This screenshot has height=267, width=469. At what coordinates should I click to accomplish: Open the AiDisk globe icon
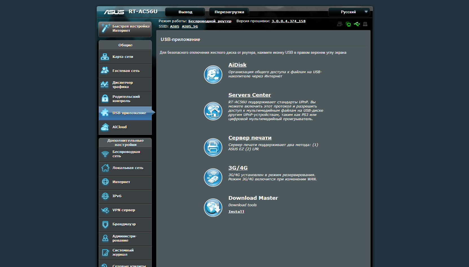point(213,75)
